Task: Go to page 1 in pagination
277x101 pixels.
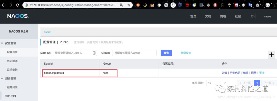Action: coord(257,83)
